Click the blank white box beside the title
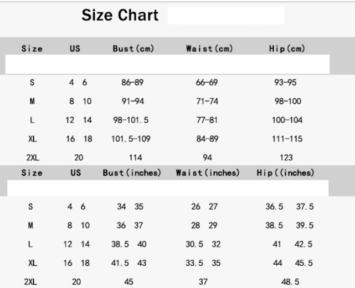The width and height of the screenshot is (355, 288). click(x=225, y=16)
